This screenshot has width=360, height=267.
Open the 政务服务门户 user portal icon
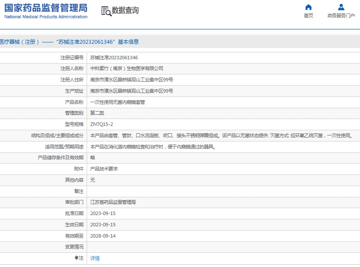coord(341,7)
